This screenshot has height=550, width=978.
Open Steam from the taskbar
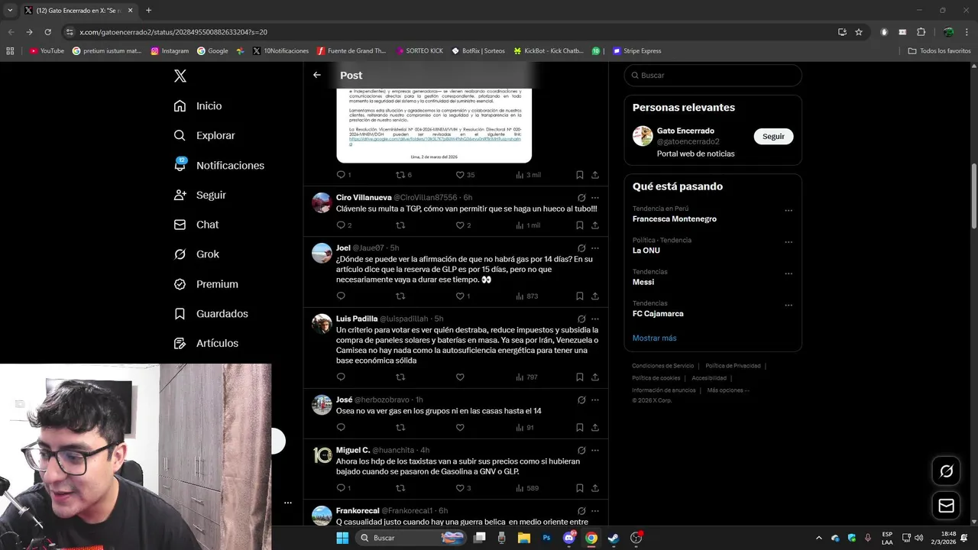pos(613,538)
